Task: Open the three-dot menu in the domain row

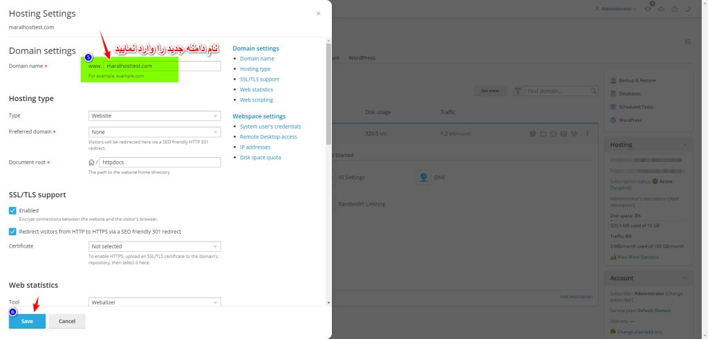Action: coord(587,134)
